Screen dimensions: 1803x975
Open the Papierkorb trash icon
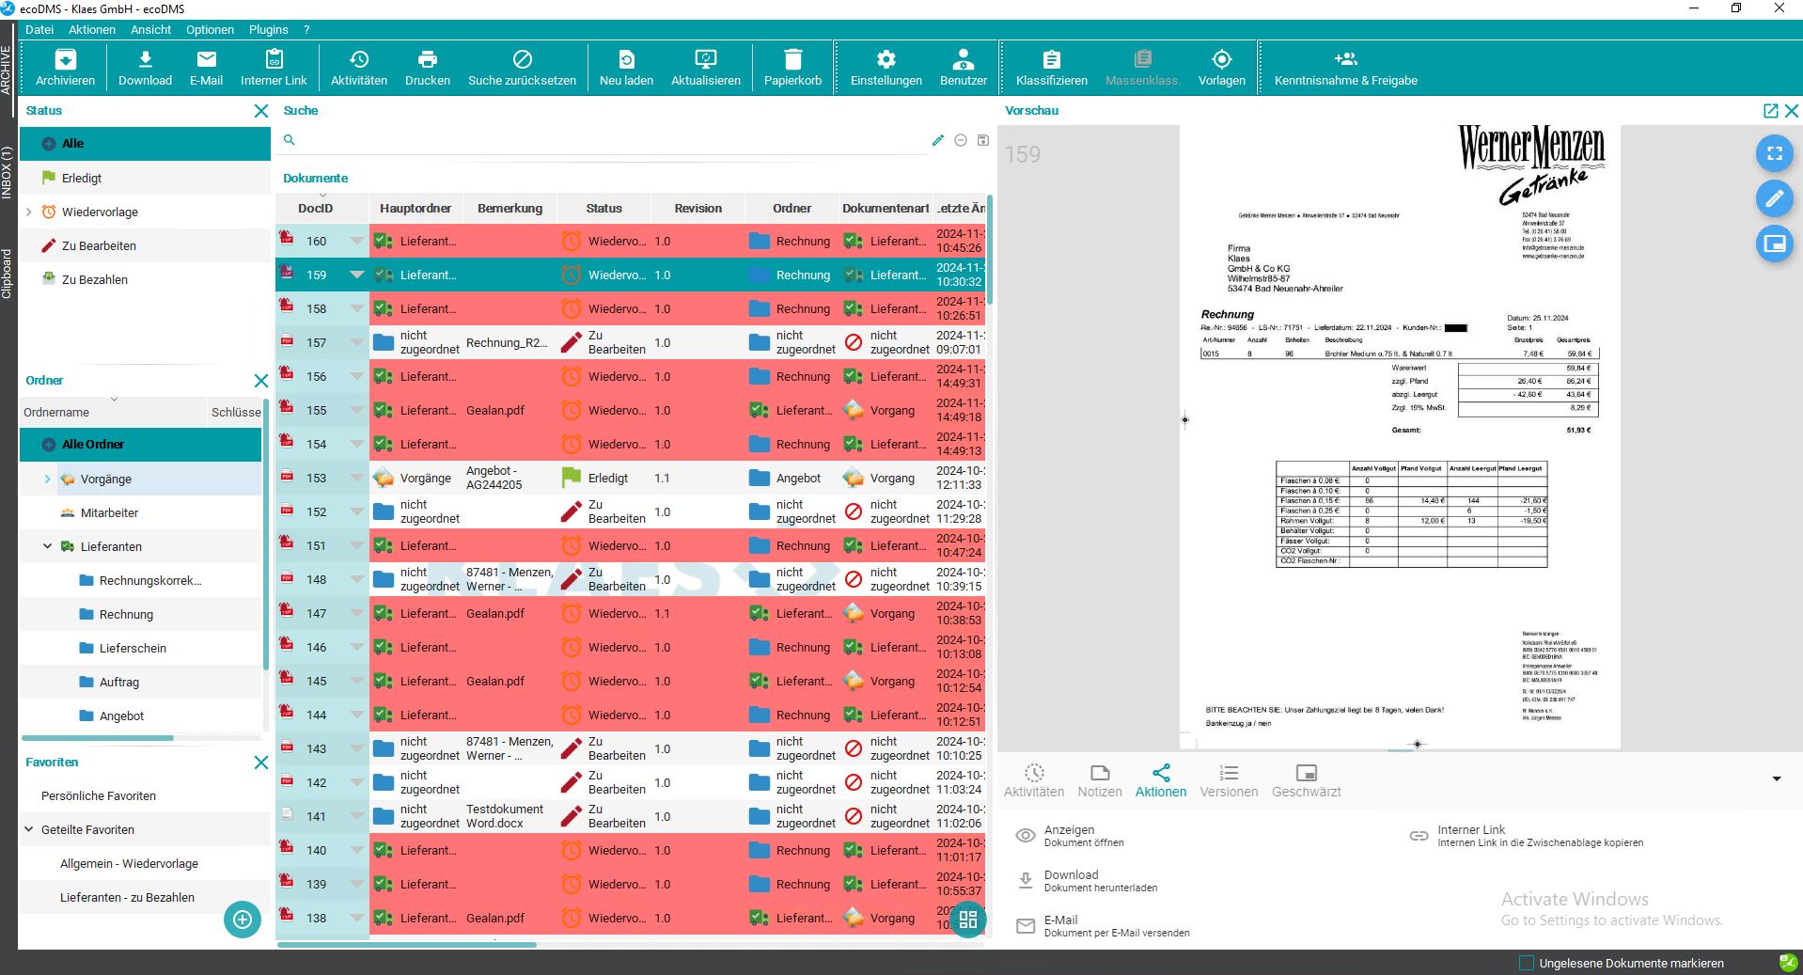[x=792, y=61]
